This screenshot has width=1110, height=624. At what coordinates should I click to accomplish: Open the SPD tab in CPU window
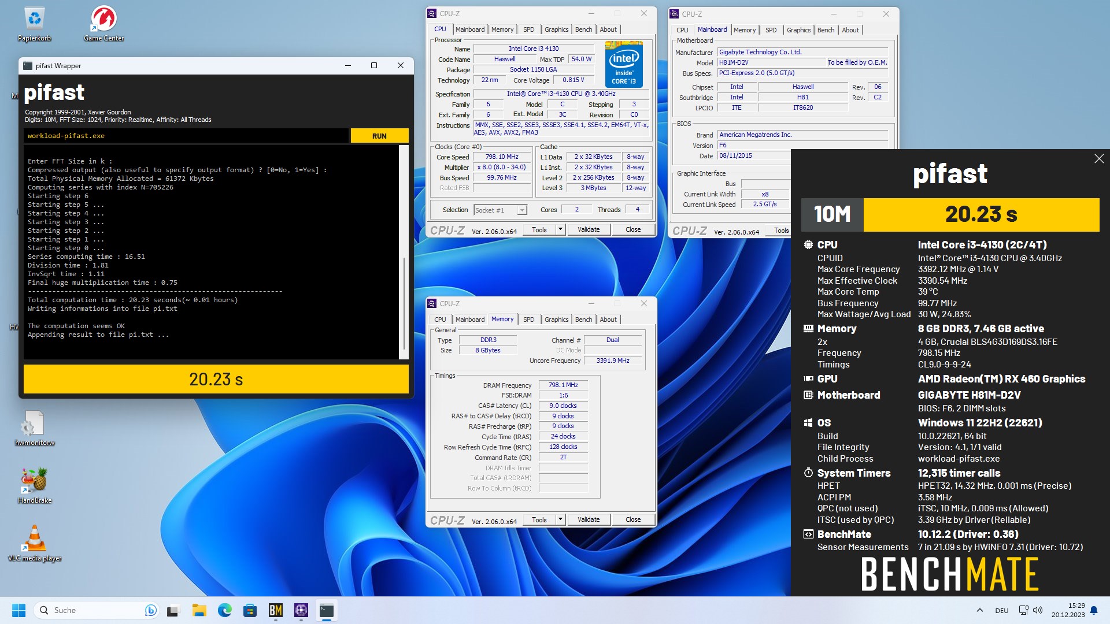click(528, 29)
